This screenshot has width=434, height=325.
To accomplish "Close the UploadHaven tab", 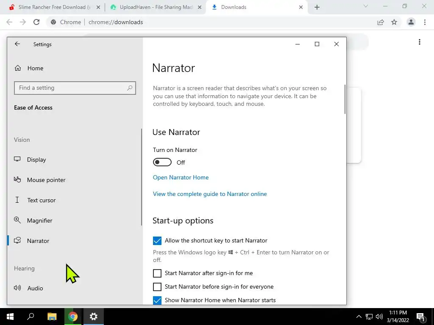I will click(200, 8).
